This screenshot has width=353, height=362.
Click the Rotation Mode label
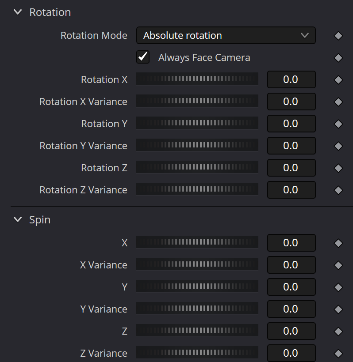[94, 36]
